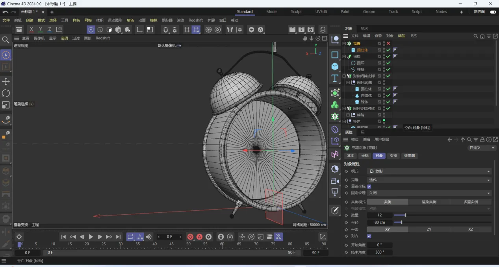Screen dimensions: 499x267
Task: Click the Cube primitive icon
Action: [335, 66]
